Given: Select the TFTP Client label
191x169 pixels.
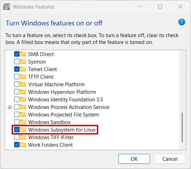Looking at the screenshot, I should (x=41, y=77).
